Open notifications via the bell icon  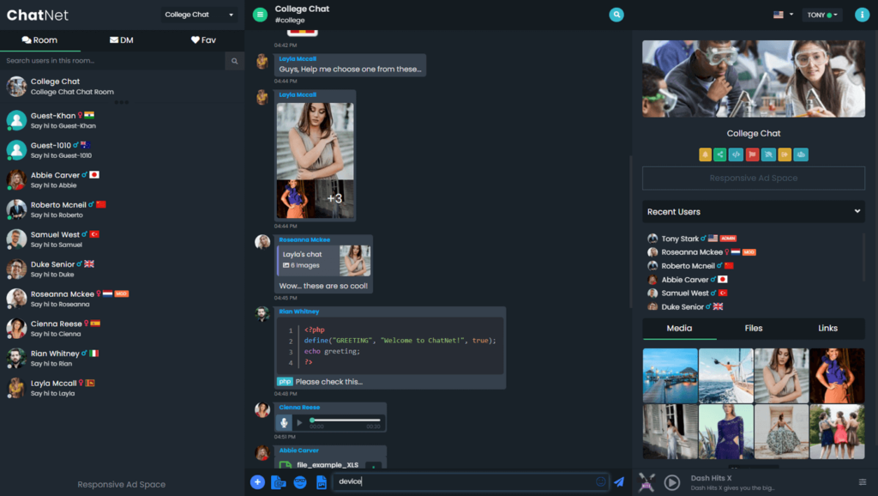[x=706, y=154]
